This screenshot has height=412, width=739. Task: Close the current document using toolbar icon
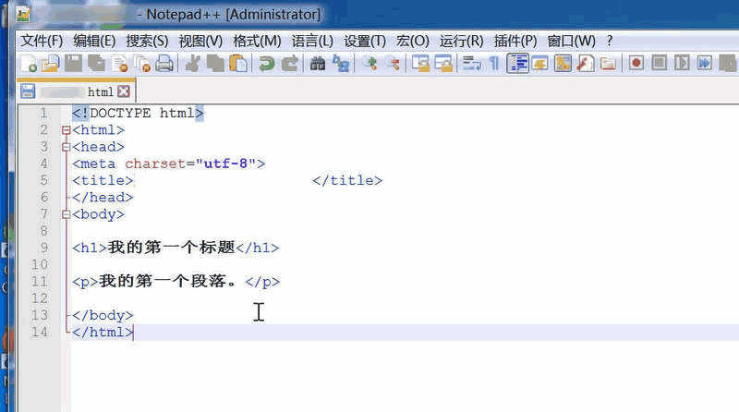click(120, 63)
